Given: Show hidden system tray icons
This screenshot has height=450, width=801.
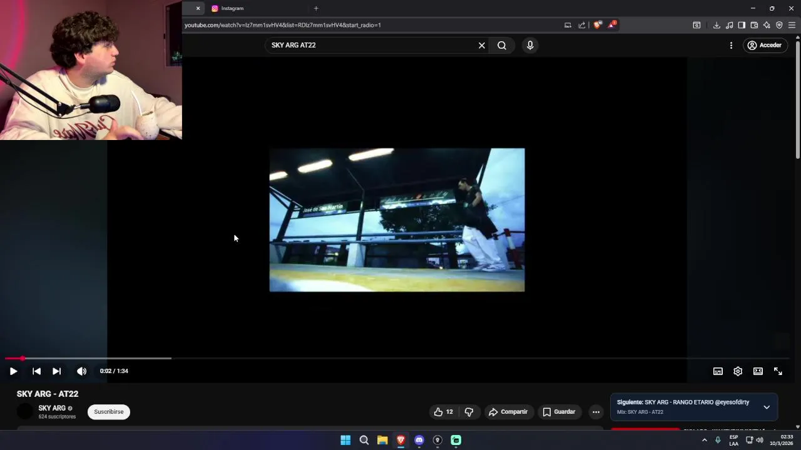Looking at the screenshot, I should 704,440.
